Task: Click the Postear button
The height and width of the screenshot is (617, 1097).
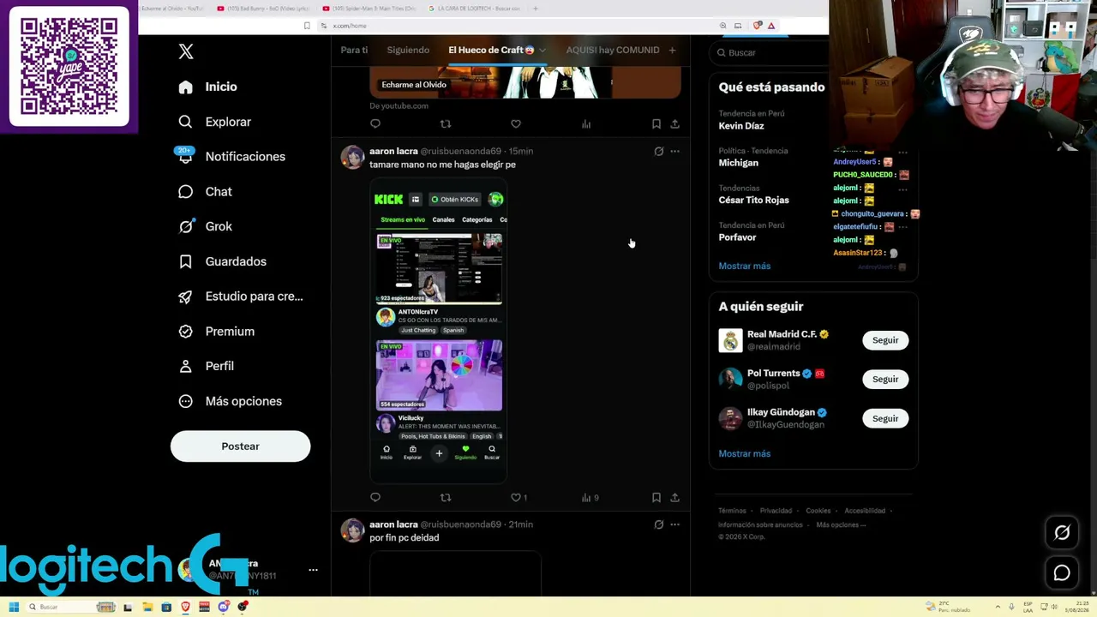Action: point(240,446)
